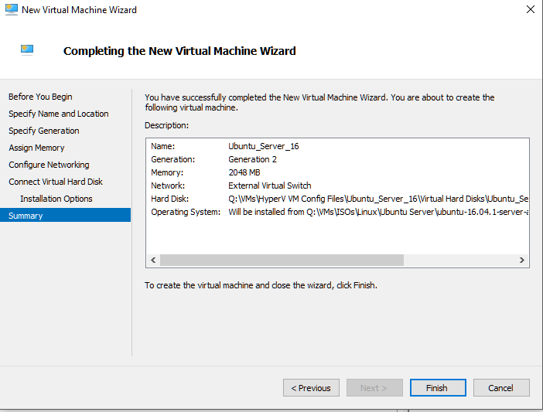The width and height of the screenshot is (543, 412).
Task: Click the wizard icon in the title bar
Action: click(11, 9)
